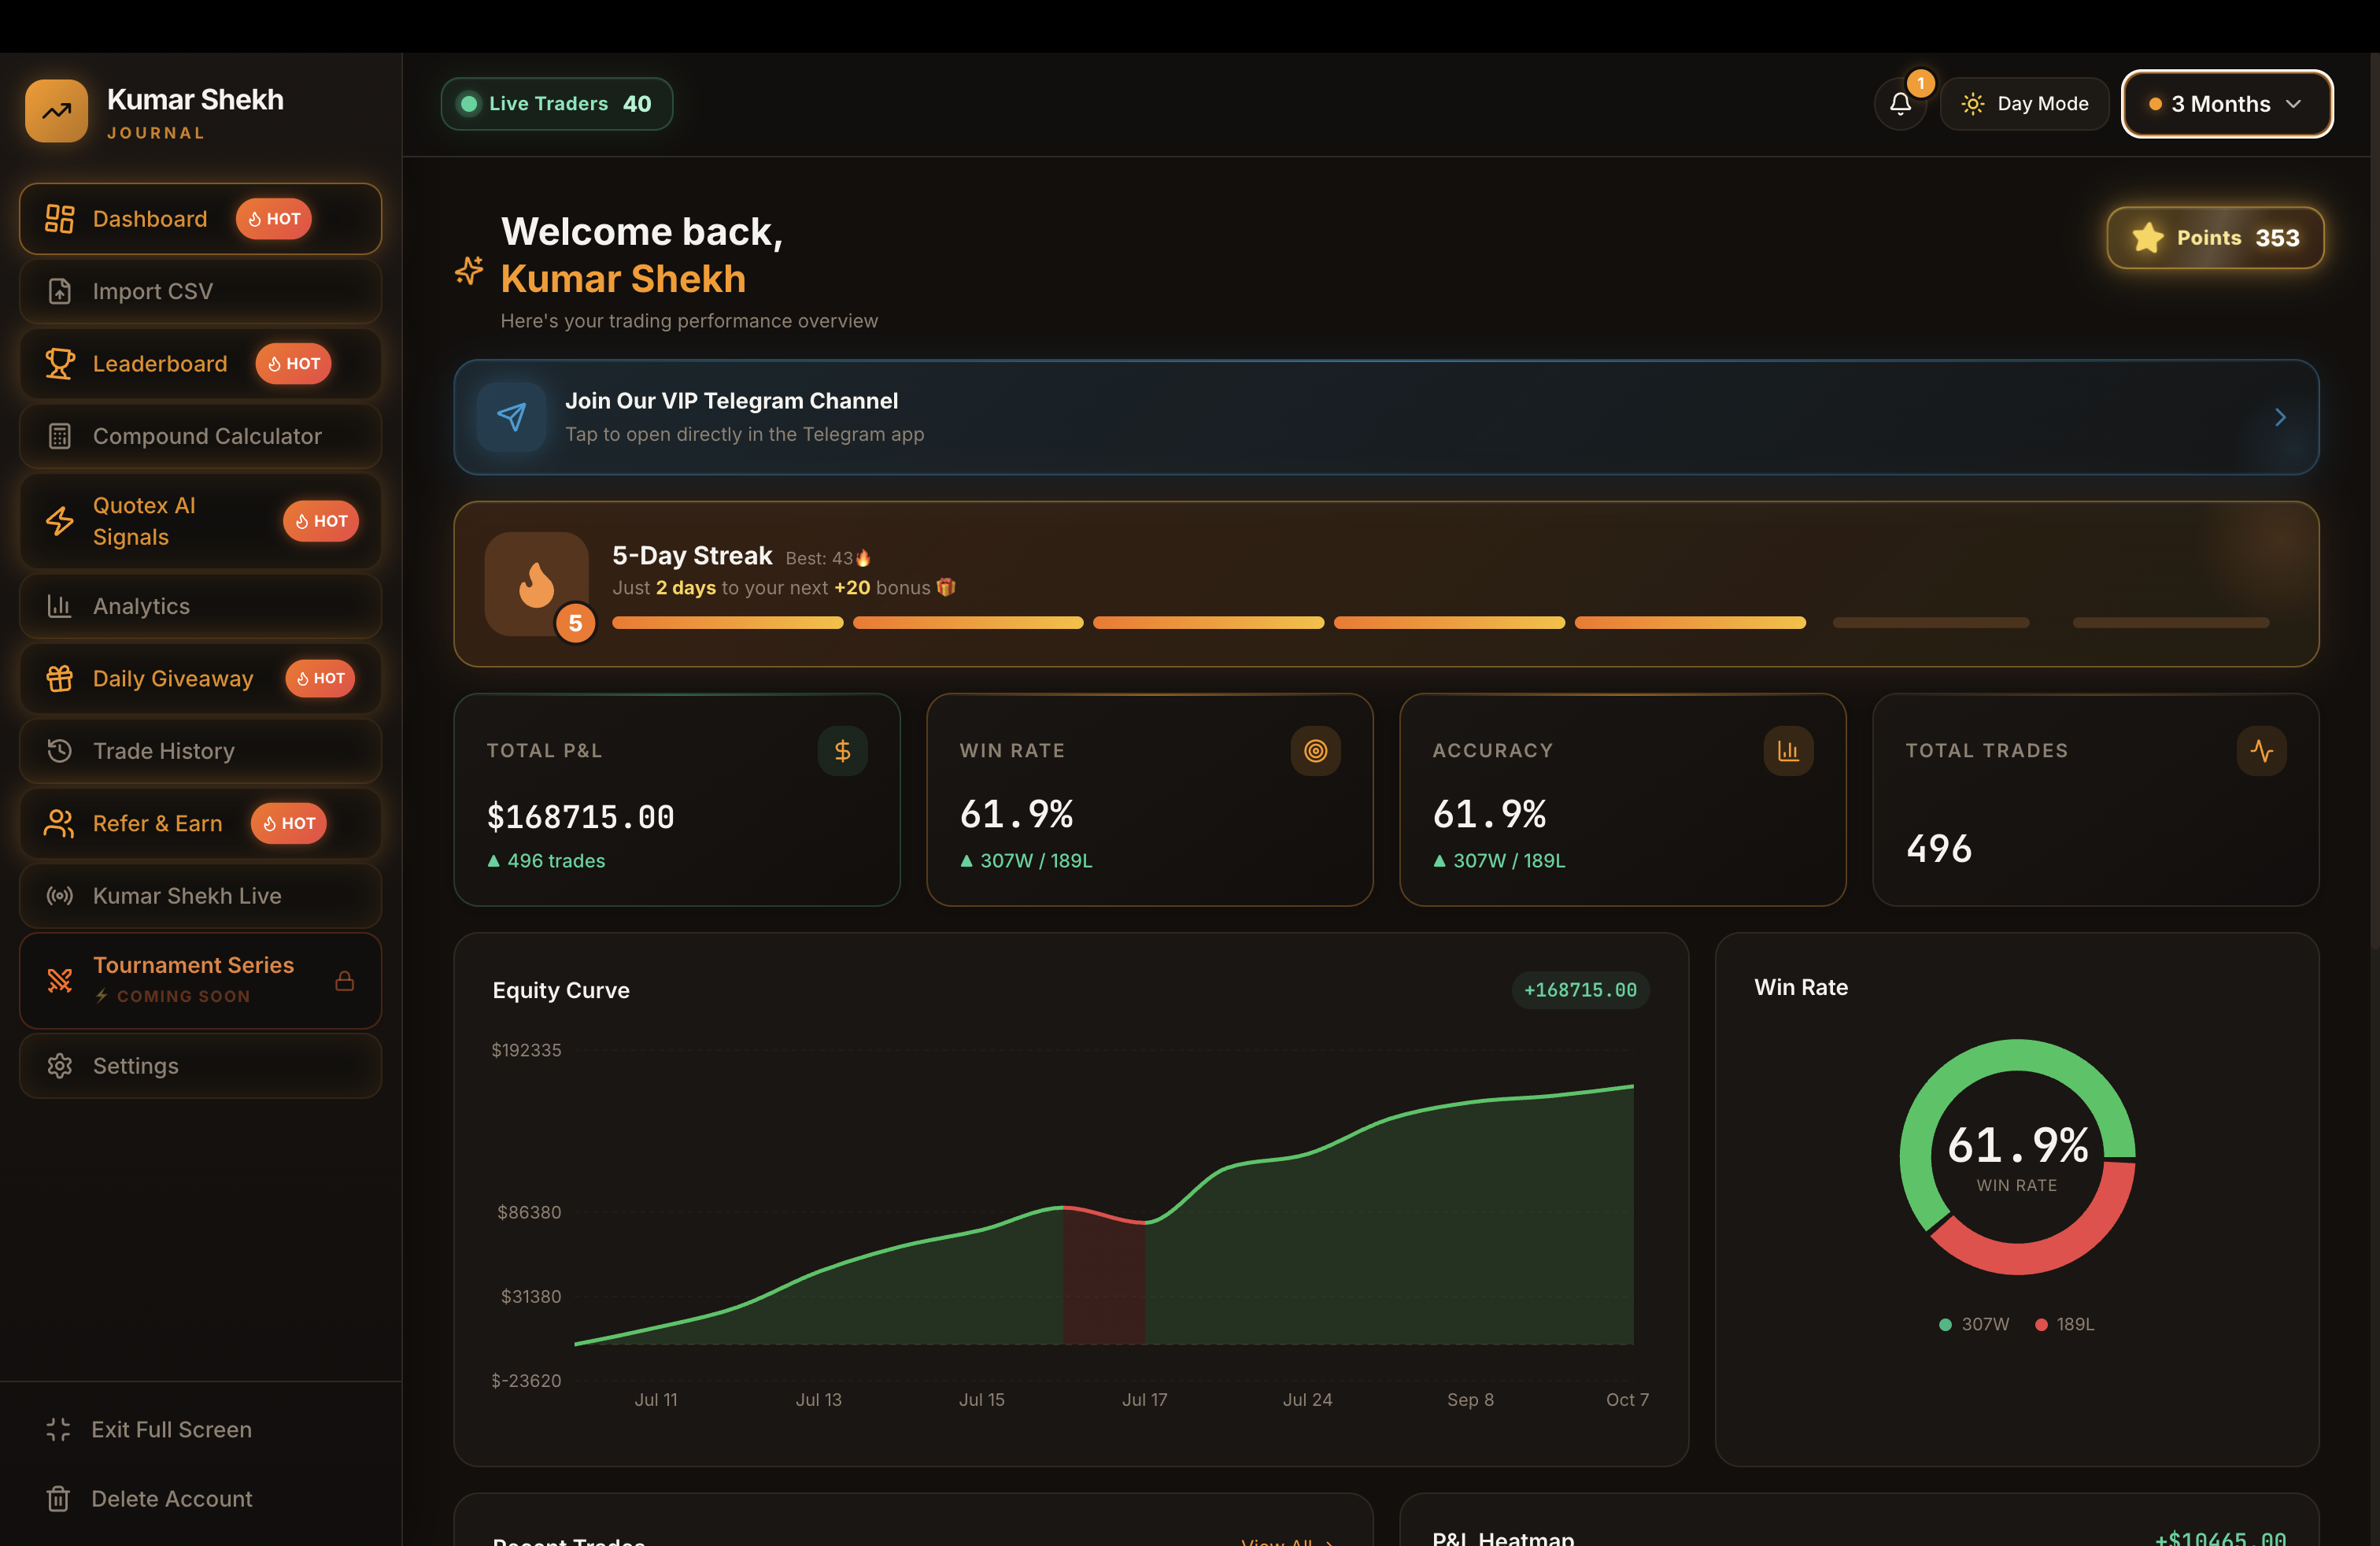
Task: Open the Join Our VIP Telegram Channel banner
Action: 1386,417
